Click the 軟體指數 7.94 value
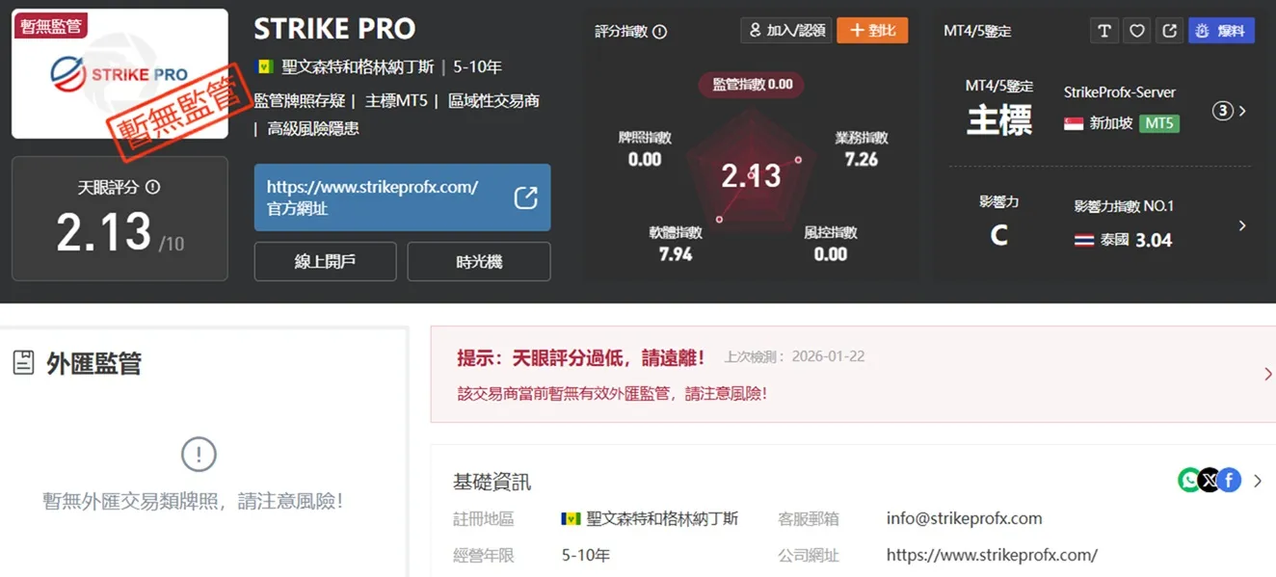1276x577 pixels. coord(676,254)
